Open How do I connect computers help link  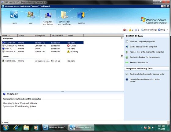click(x=145, y=80)
